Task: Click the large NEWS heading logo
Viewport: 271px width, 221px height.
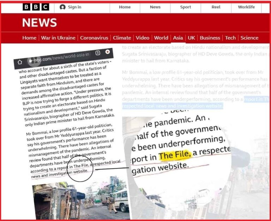Action: click(39, 23)
